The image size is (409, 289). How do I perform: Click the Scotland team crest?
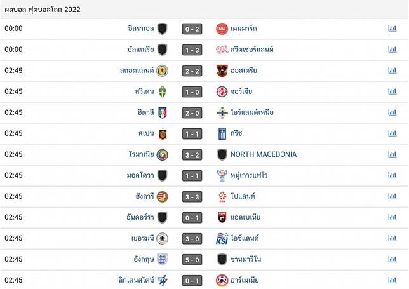coord(163,71)
